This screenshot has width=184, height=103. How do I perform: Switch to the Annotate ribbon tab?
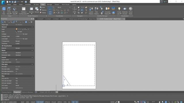[x=28, y=5]
